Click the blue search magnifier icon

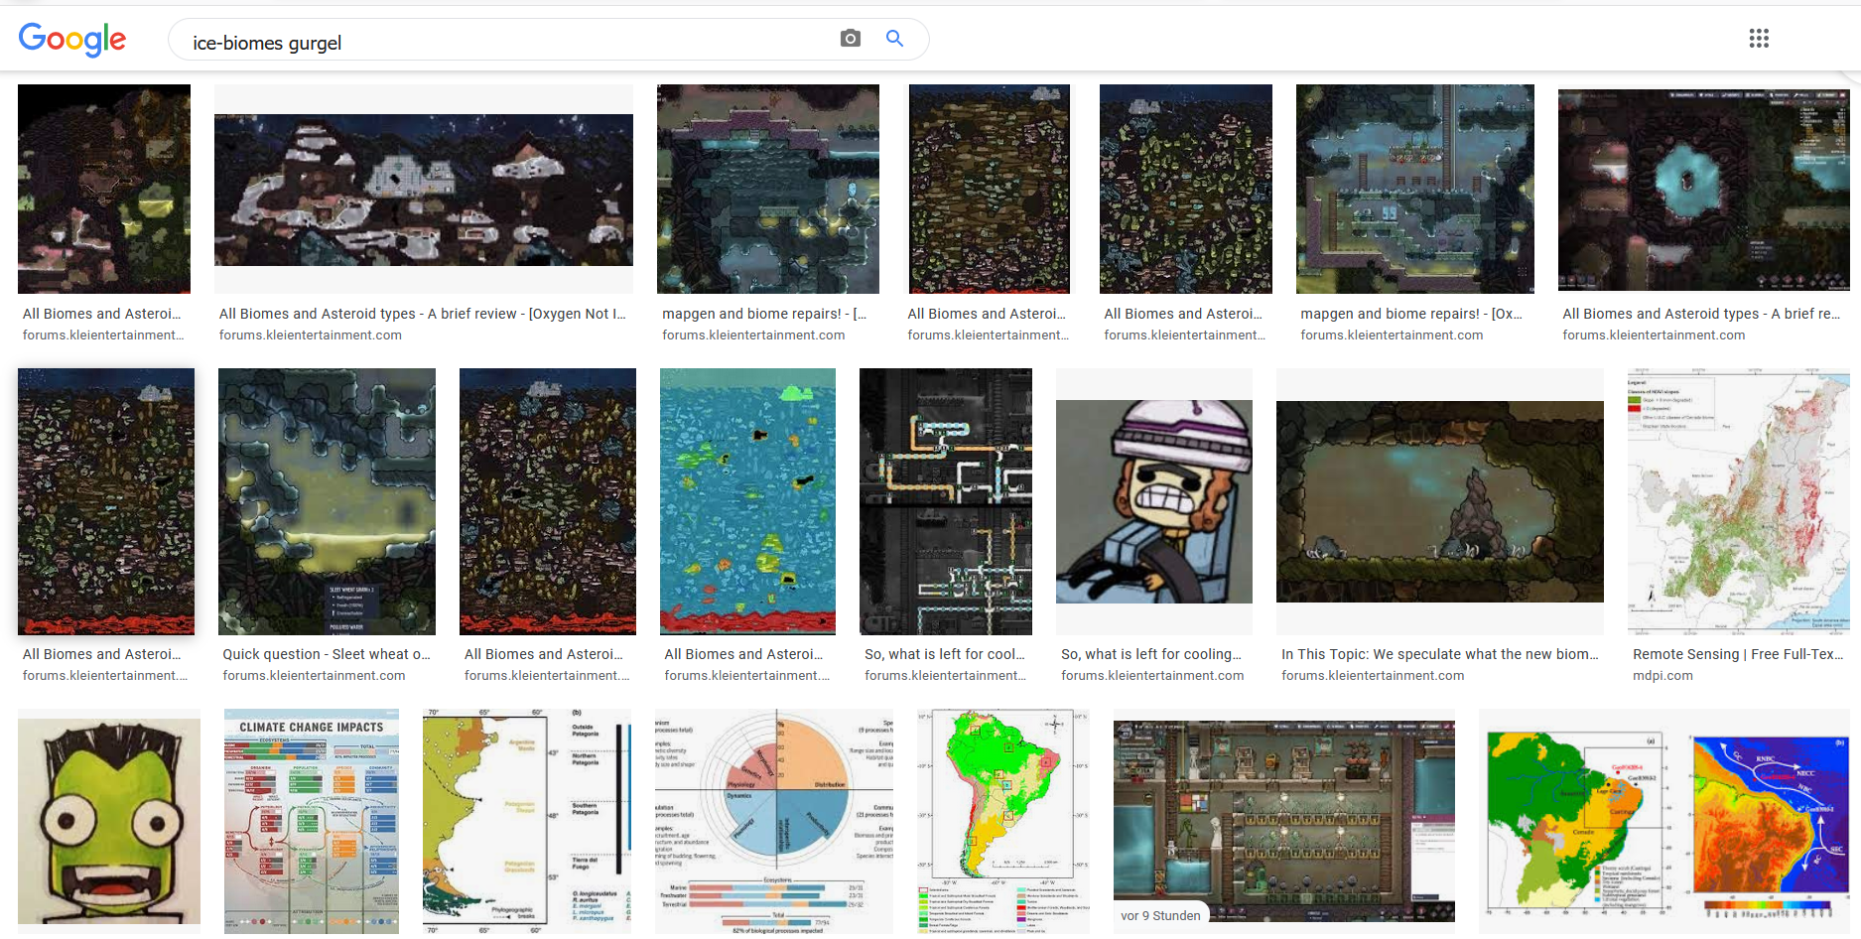pyautogui.click(x=894, y=38)
